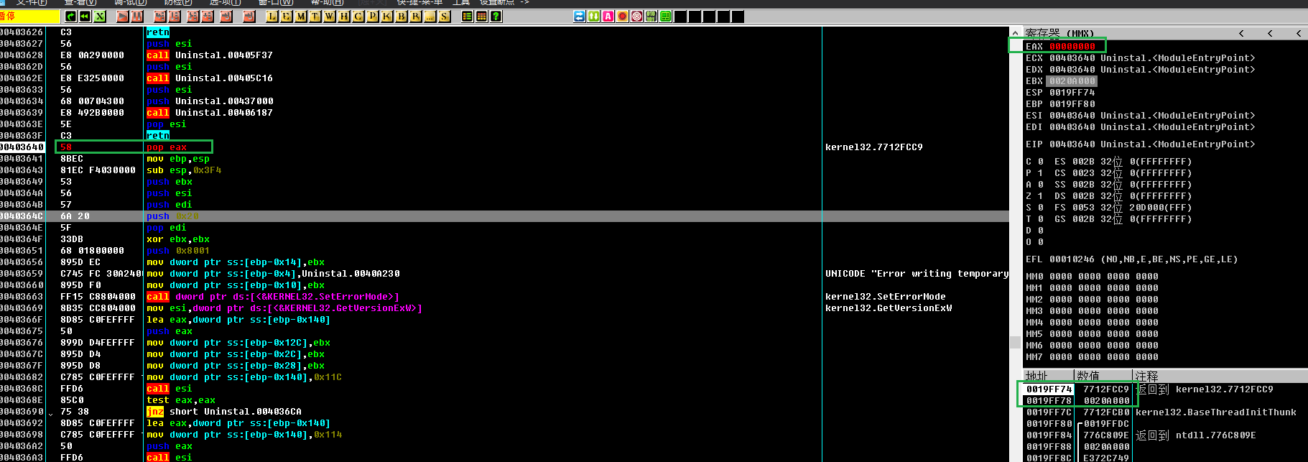Open Patches window with P icon
Viewport: 1308px width, 462px height.
click(372, 17)
